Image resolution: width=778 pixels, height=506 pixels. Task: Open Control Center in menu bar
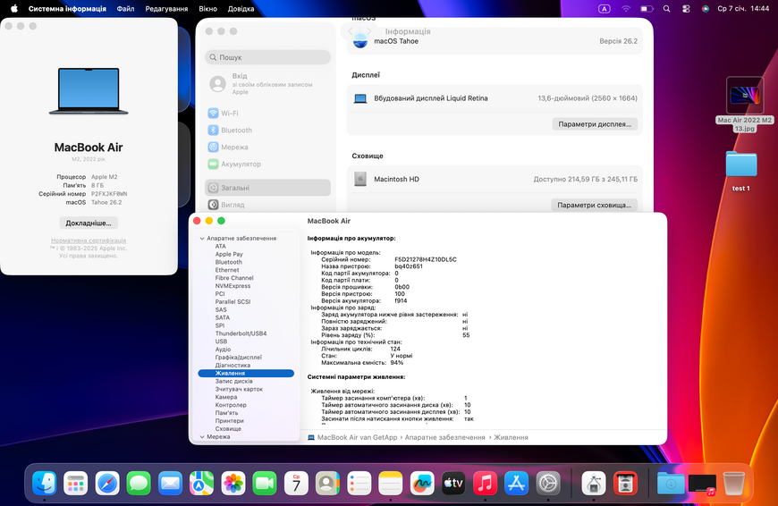[x=686, y=8]
